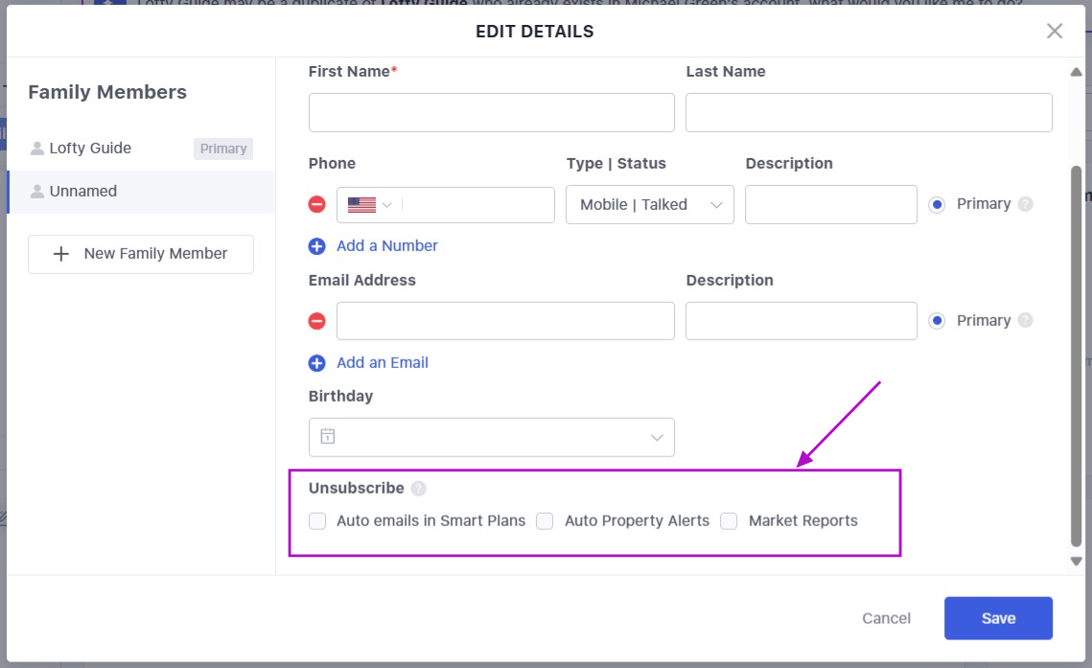Click the First Name input field
1092x668 pixels.
coord(491,112)
